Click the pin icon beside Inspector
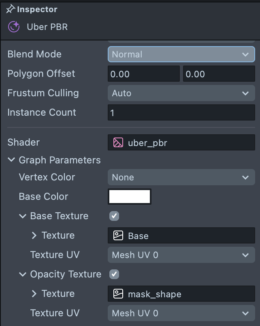This screenshot has width=260, height=326. [11, 9]
